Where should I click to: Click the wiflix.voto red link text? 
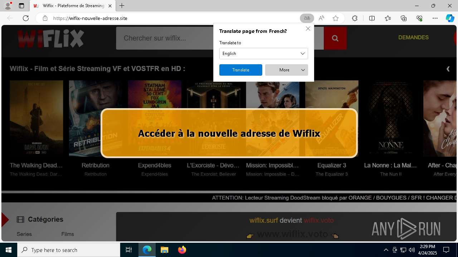(x=319, y=221)
